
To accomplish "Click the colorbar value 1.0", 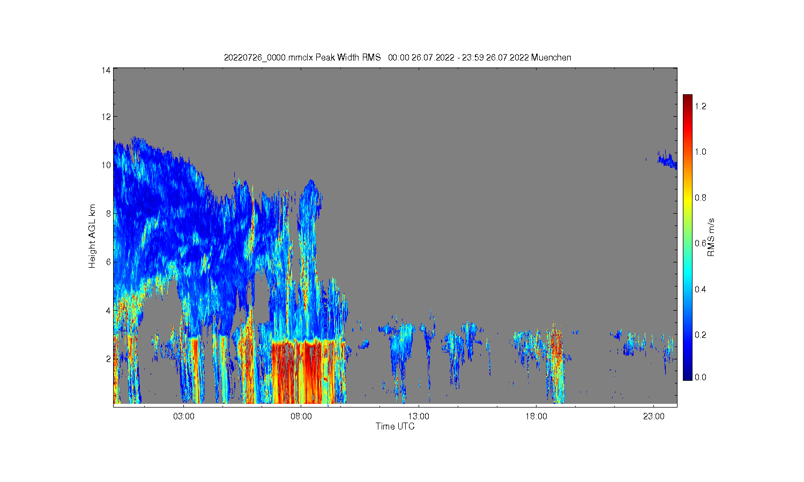I will click(x=701, y=152).
